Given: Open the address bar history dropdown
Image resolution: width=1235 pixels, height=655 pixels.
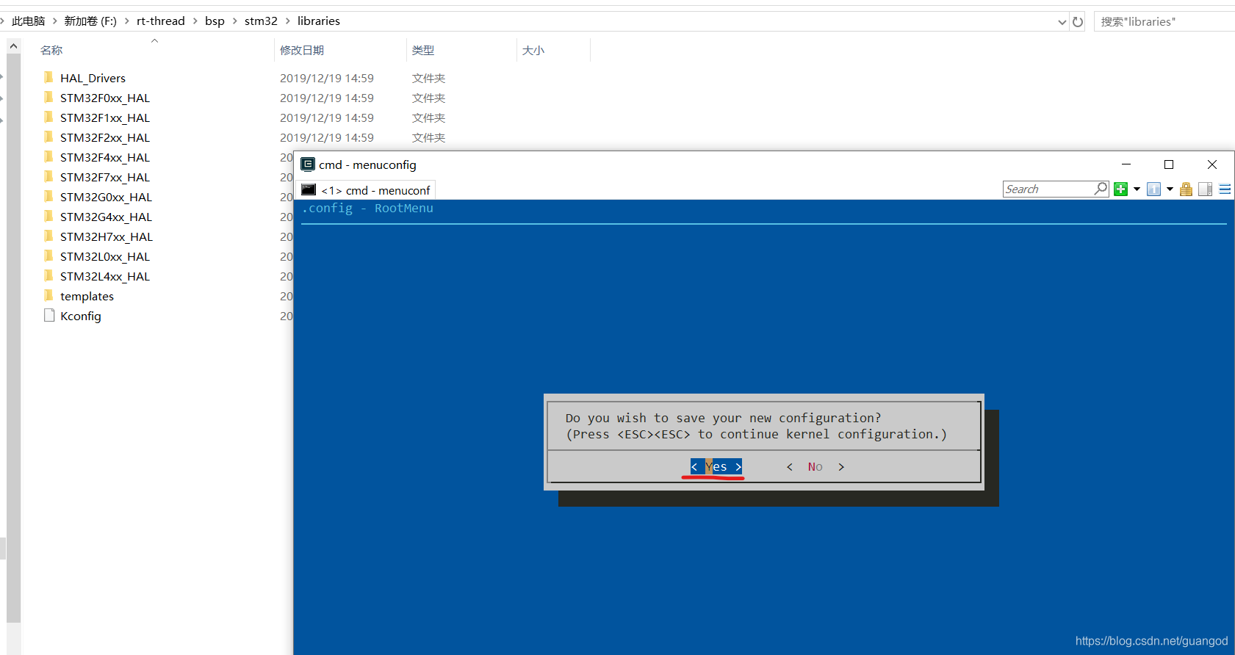Looking at the screenshot, I should pos(1062,21).
